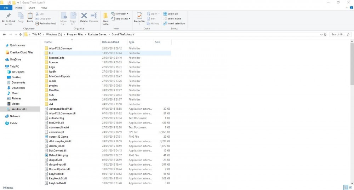Click the Rename icon
Screen dimensions: 354x190
click(94, 16)
